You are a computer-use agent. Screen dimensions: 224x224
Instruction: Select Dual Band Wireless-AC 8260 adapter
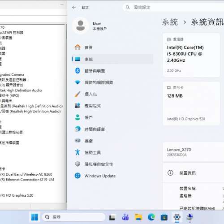26,174
